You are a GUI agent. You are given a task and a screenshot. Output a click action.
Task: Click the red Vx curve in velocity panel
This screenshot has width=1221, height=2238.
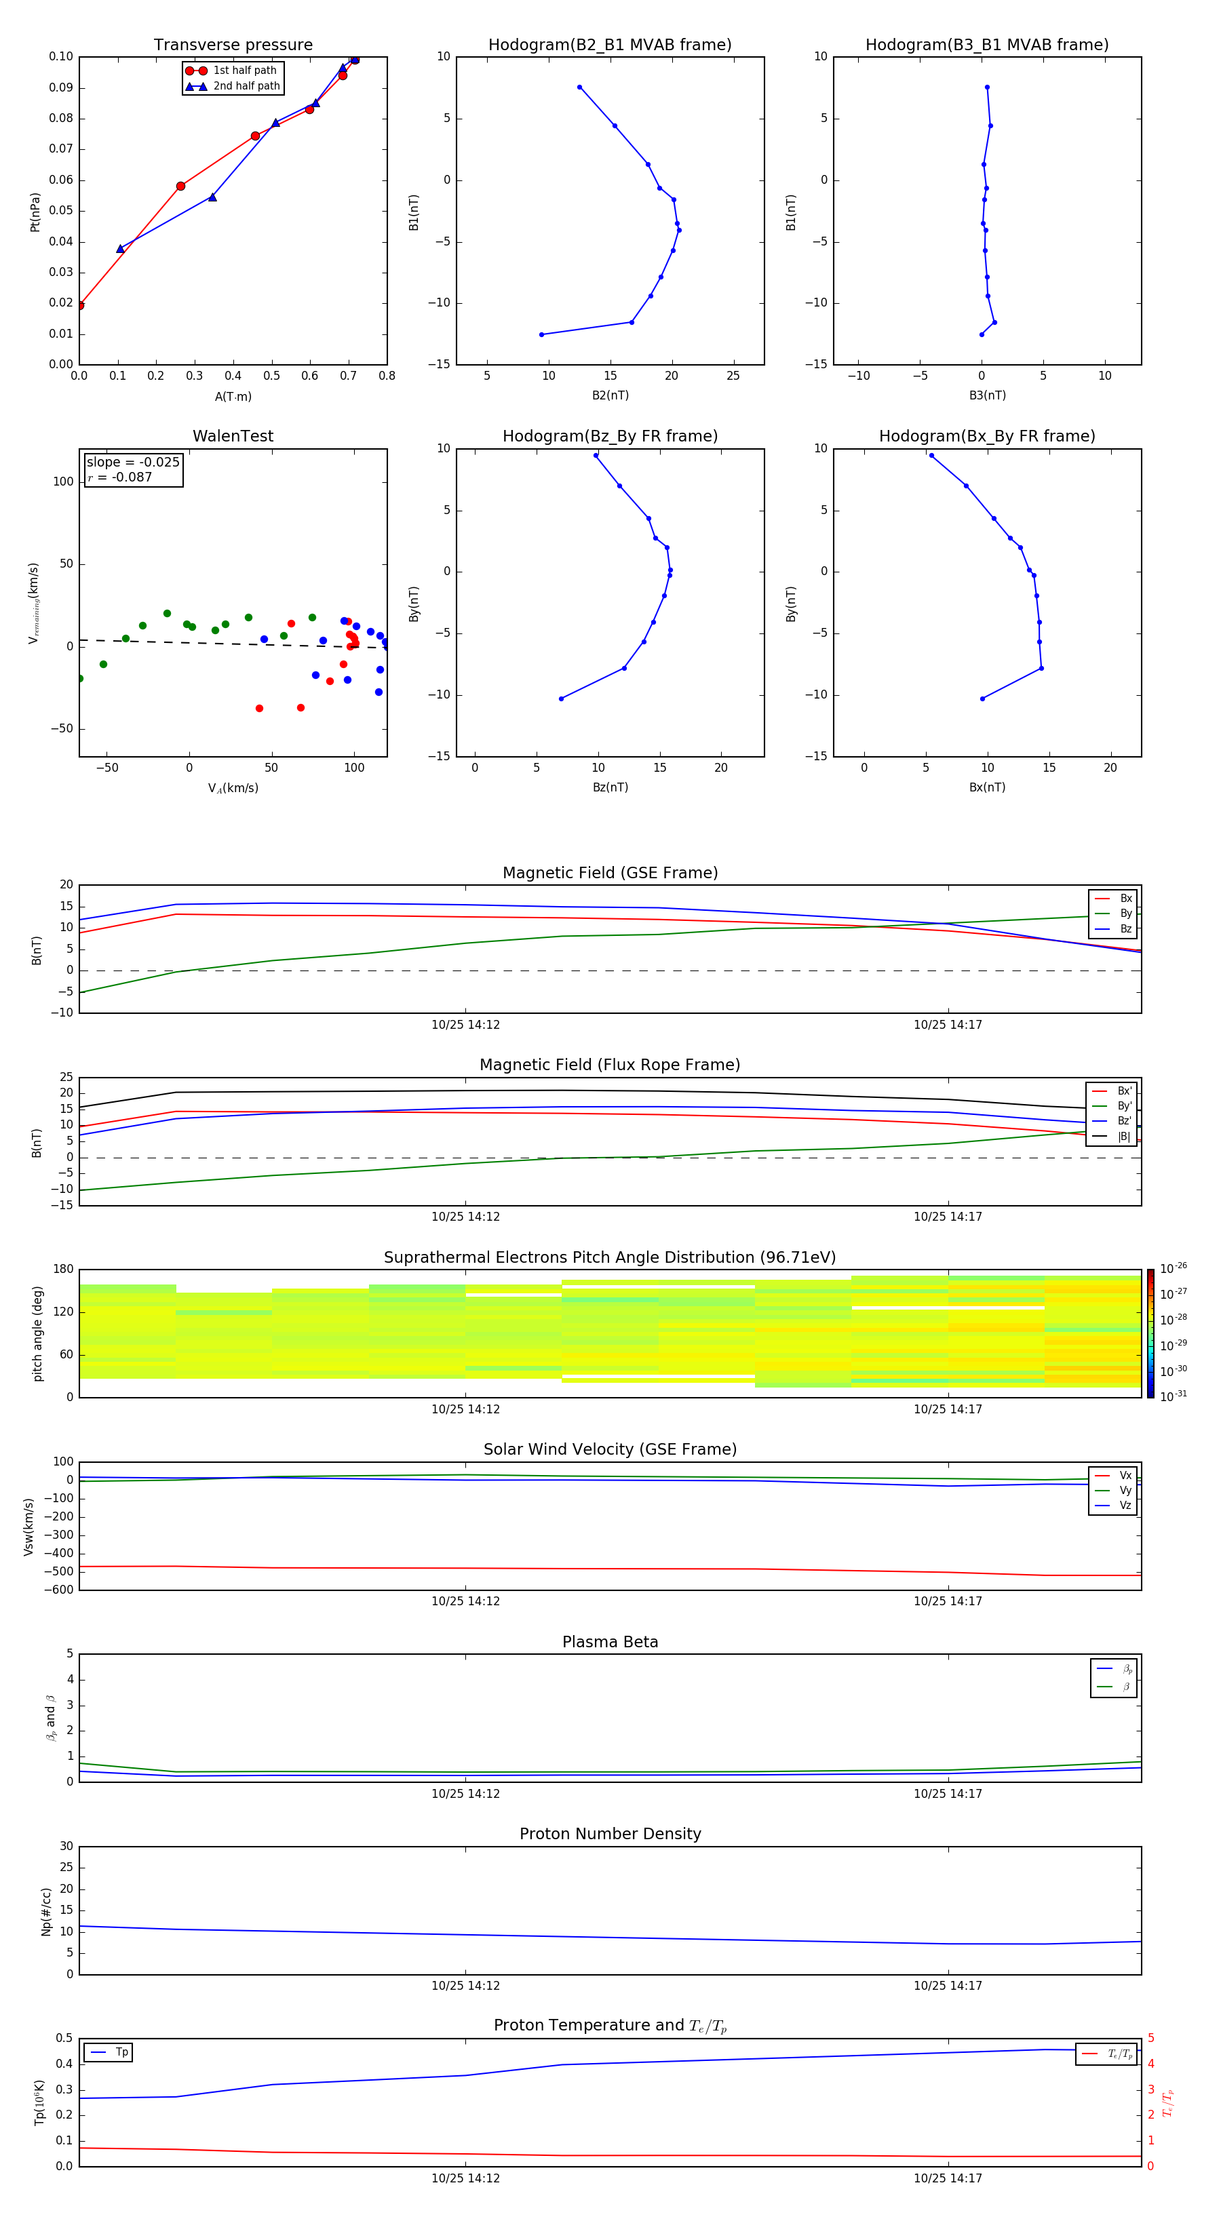610,1568
